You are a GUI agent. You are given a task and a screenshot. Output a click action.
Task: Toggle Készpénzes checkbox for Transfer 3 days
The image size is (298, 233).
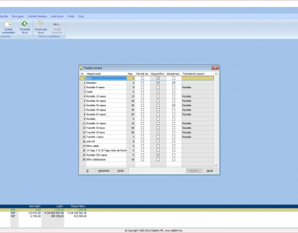click(173, 137)
